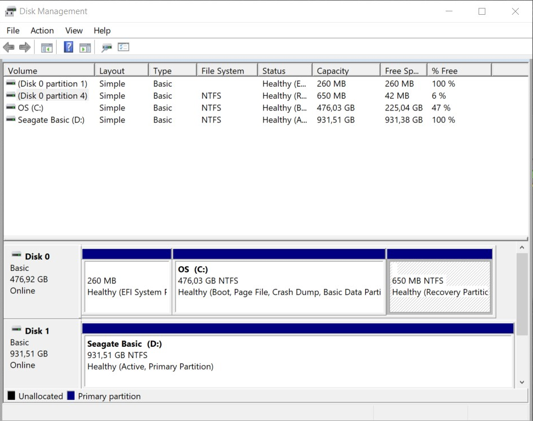The image size is (533, 421).
Task: Sort by Type column header
Action: click(x=173, y=70)
